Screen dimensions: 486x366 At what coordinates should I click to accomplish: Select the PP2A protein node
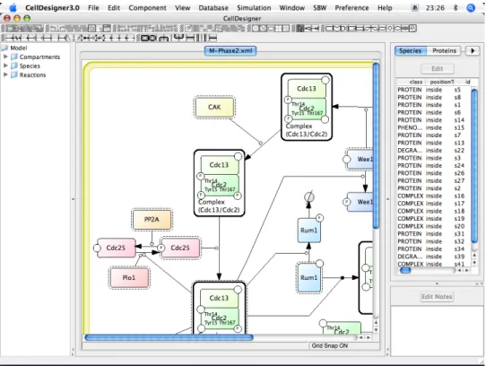(x=152, y=219)
